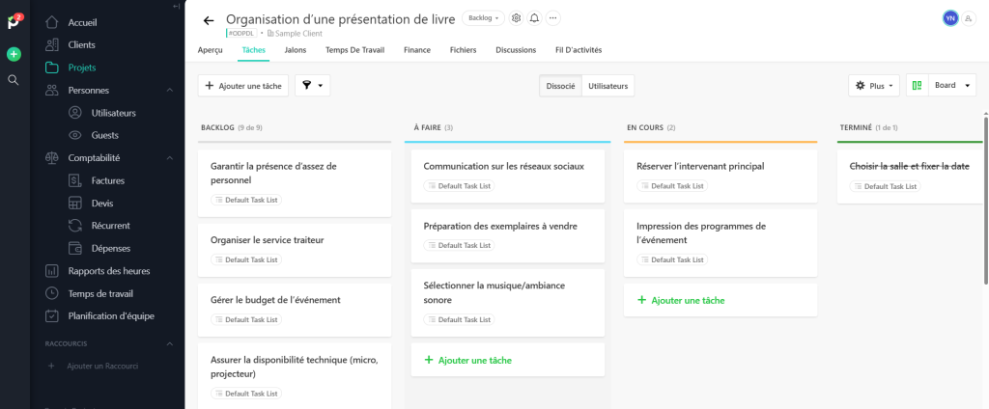The width and height of the screenshot is (989, 409).
Task: Open the Board view dropdown arrow
Action: click(x=967, y=86)
